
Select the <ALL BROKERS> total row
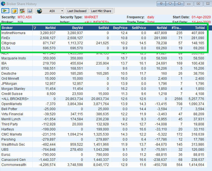(x=104, y=99)
